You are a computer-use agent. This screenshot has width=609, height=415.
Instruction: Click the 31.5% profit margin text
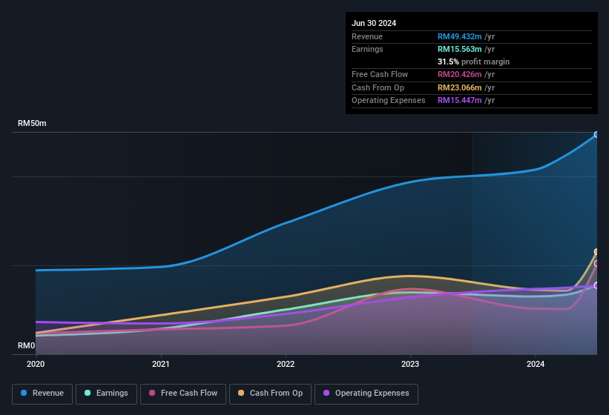pos(473,62)
